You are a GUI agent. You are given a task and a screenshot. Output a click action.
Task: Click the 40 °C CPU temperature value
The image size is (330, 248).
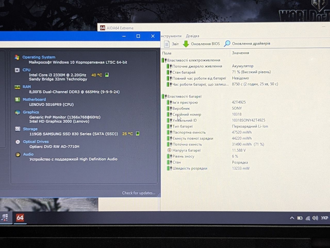97,75
